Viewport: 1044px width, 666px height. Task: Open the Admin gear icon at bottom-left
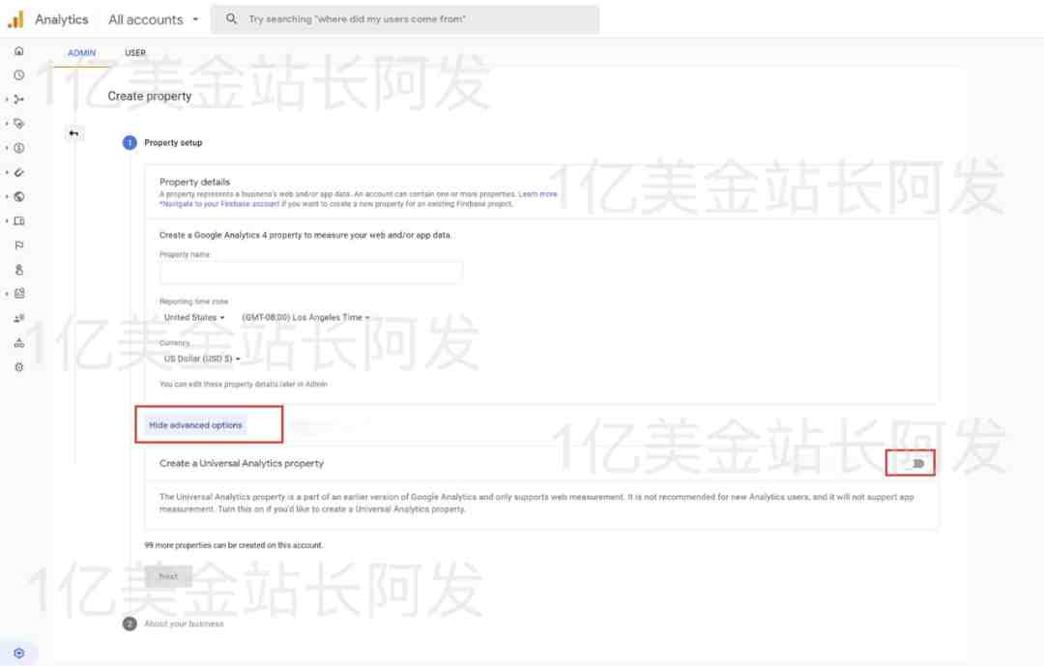pyautogui.click(x=18, y=653)
